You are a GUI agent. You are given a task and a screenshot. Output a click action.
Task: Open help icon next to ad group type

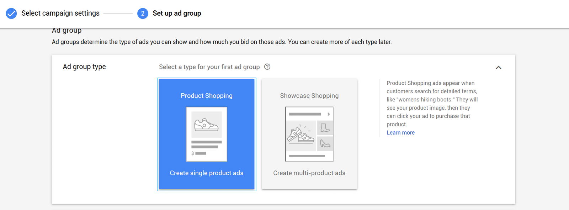coord(267,67)
